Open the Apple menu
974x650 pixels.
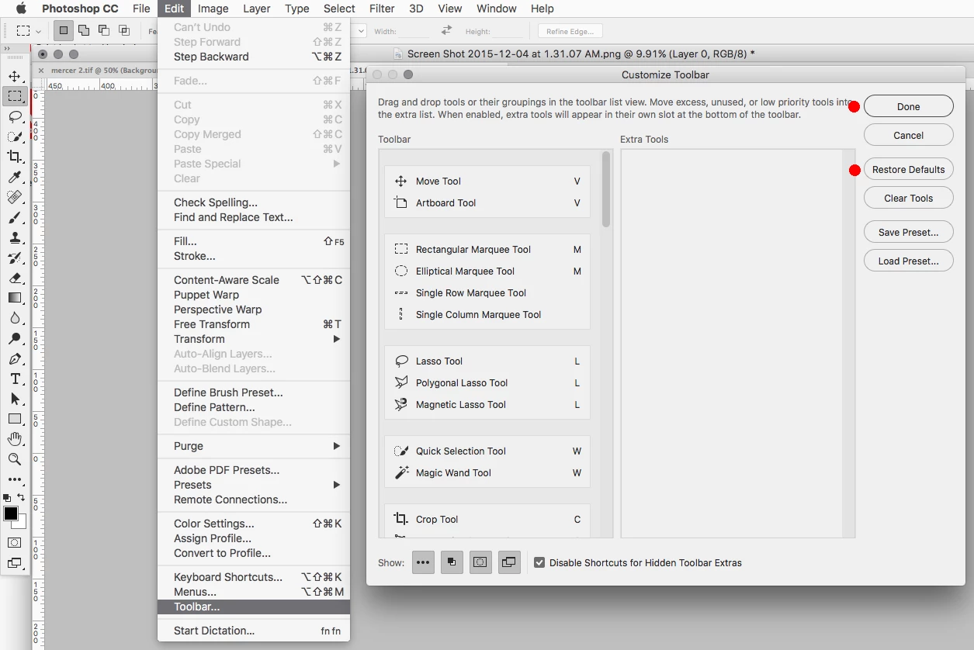tap(21, 9)
